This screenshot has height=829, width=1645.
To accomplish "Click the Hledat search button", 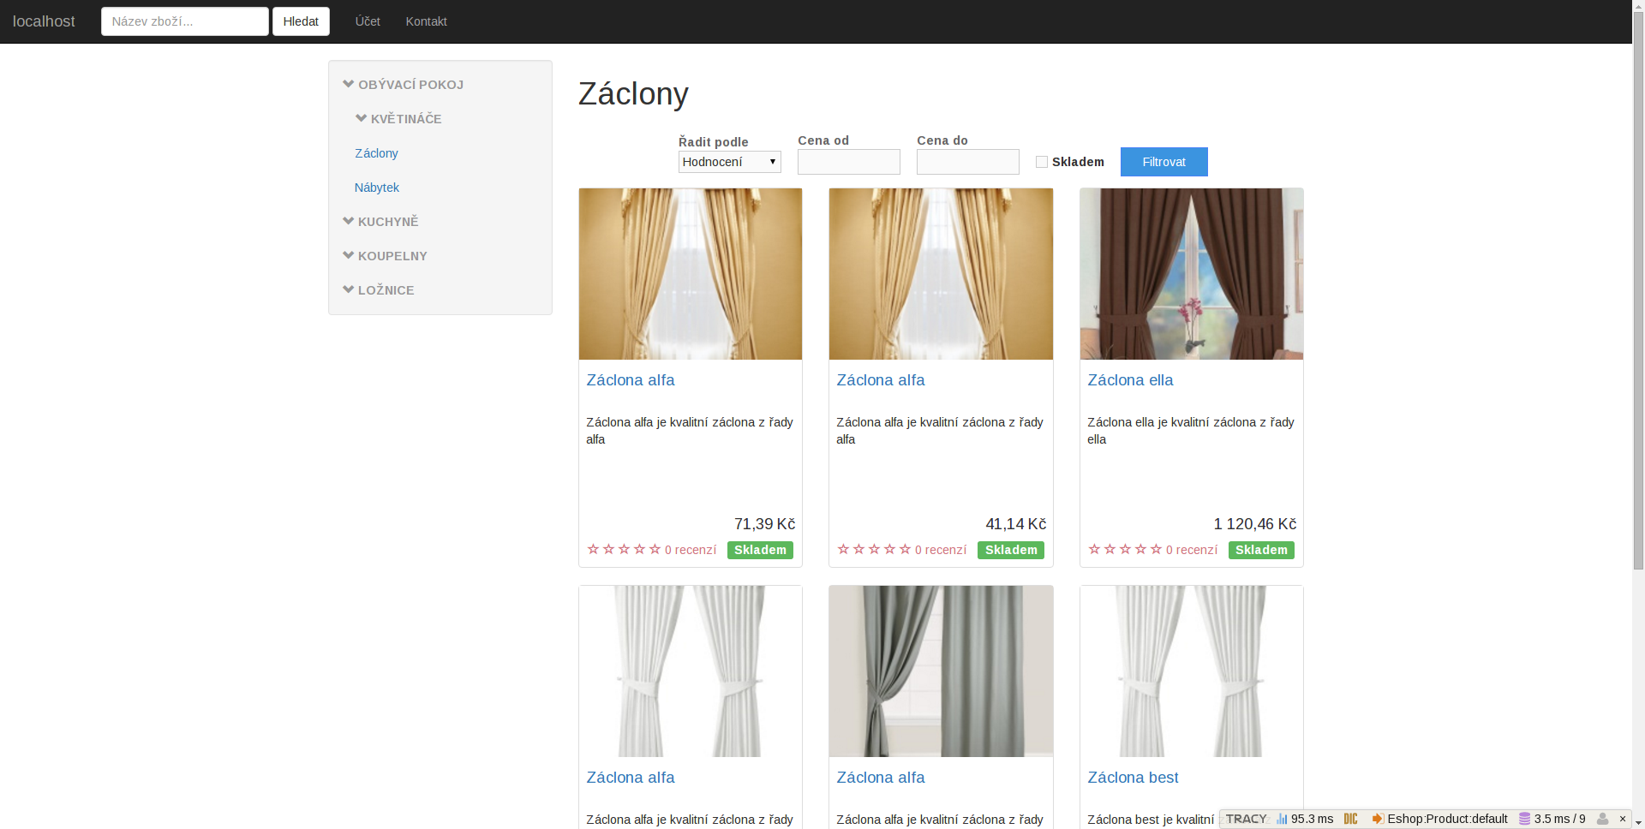I will tap(301, 21).
